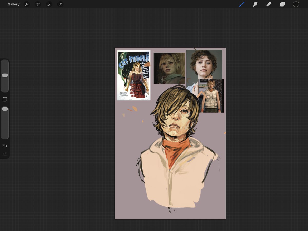Activate the Selections tool

tap(49, 4)
